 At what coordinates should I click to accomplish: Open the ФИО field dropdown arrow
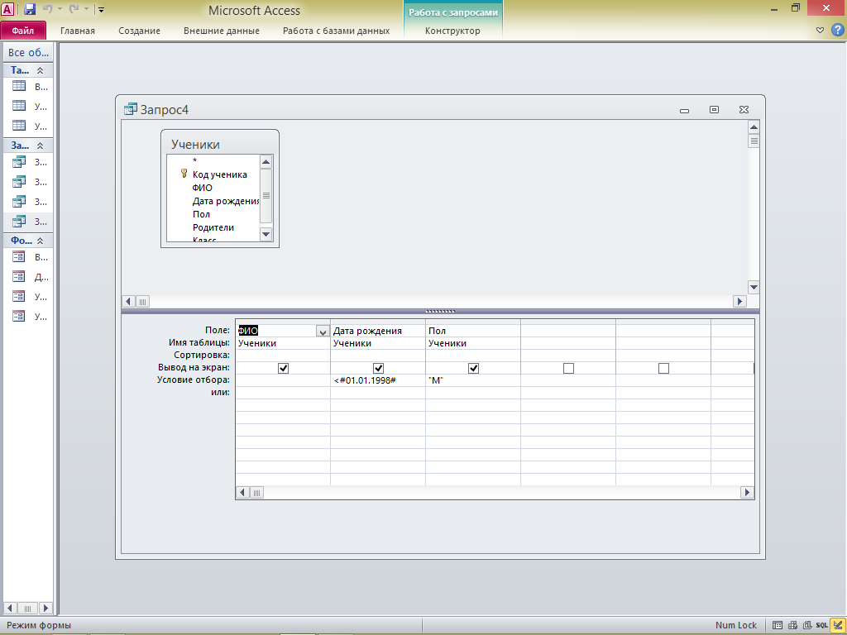pos(323,331)
